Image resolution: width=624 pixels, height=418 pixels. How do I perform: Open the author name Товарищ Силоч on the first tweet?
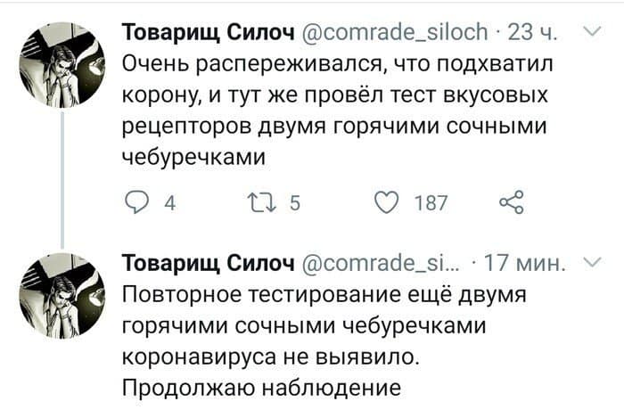tap(209, 32)
